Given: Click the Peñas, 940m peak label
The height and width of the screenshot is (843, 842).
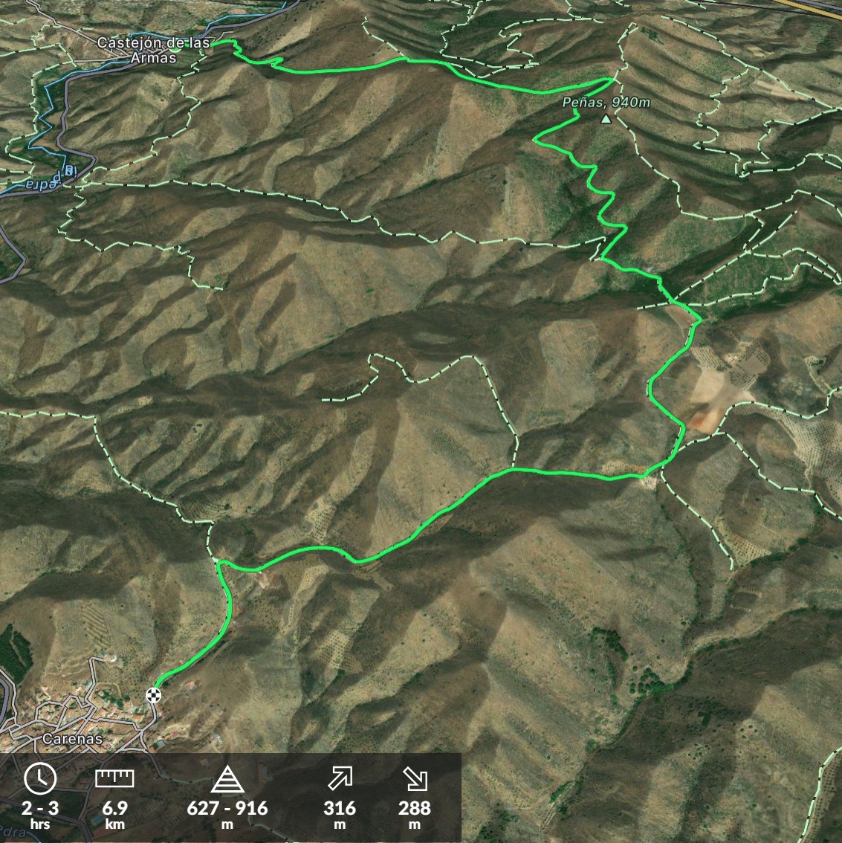Looking at the screenshot, I should click(x=606, y=102).
